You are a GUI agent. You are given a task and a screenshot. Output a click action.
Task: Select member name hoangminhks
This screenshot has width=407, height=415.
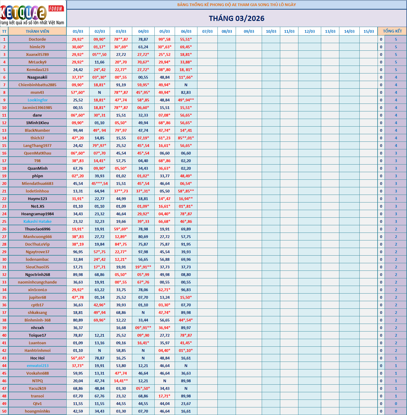coord(37,411)
